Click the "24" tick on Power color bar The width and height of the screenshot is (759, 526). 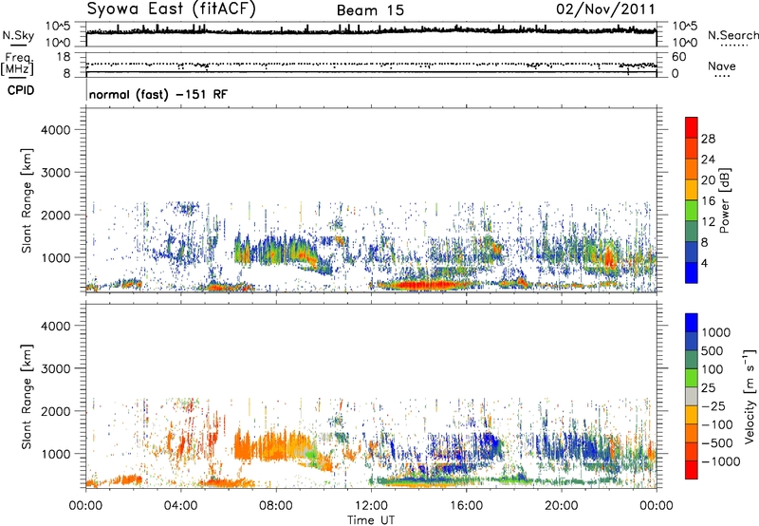point(708,160)
